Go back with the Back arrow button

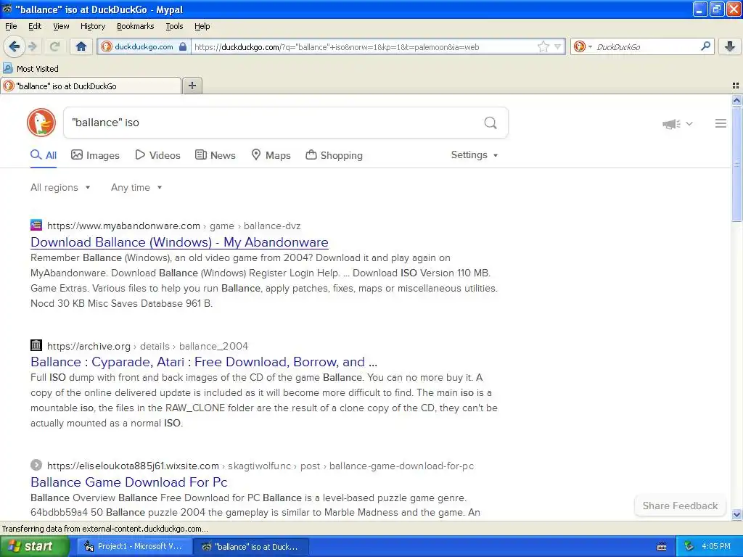[14, 46]
